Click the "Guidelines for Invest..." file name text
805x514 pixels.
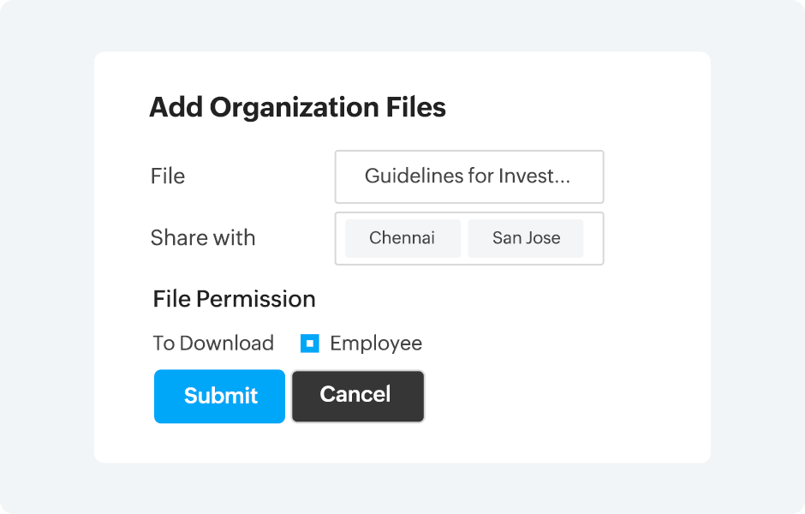pyautogui.click(x=468, y=176)
